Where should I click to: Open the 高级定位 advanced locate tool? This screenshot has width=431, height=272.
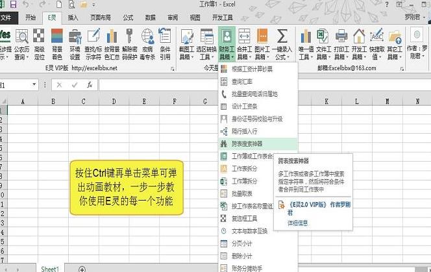pyautogui.click(x=39, y=44)
